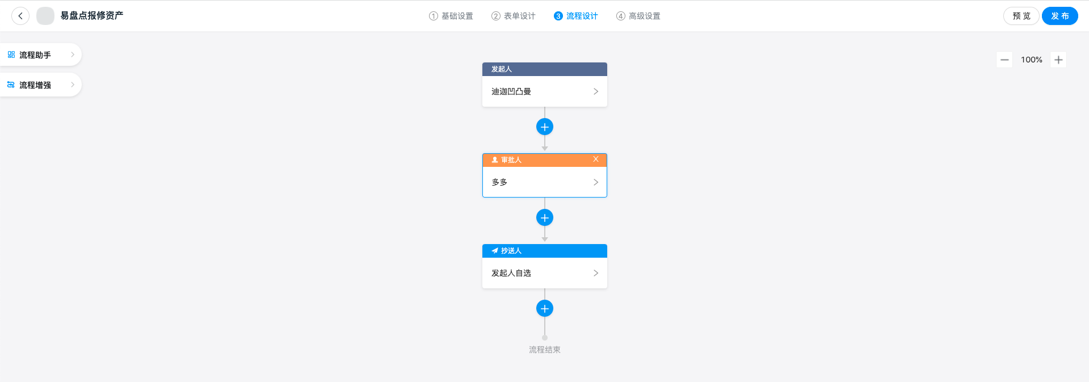Image resolution: width=1089 pixels, height=382 pixels.
Task: Delete the 审批人 node with X
Action: coord(596,159)
